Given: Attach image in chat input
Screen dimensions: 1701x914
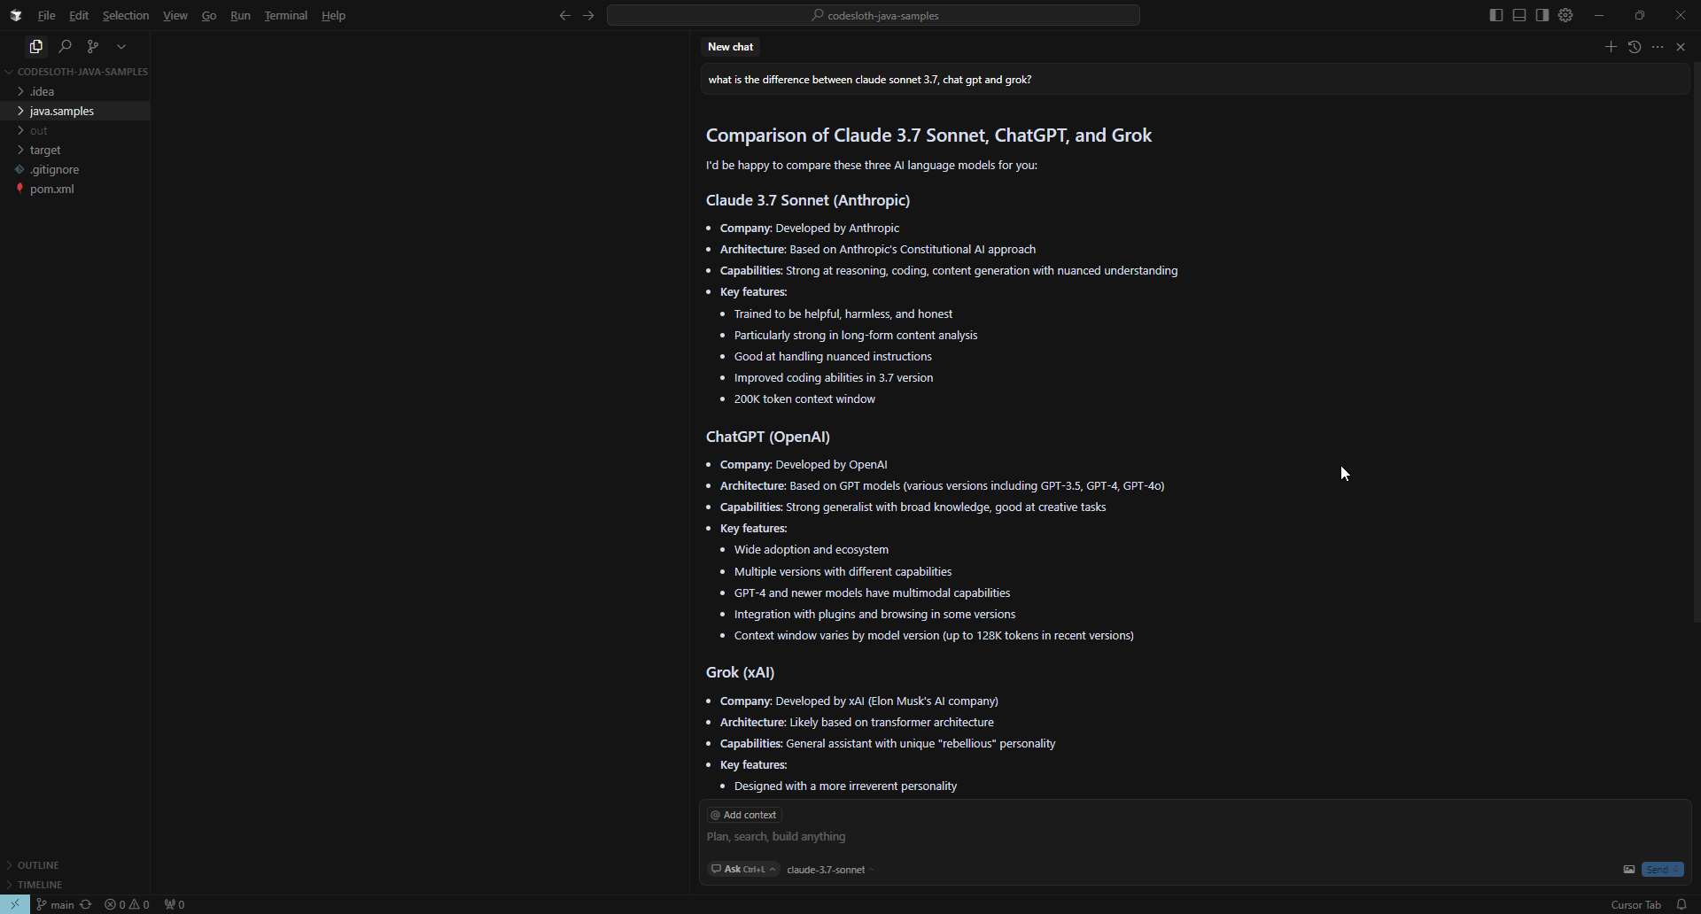Looking at the screenshot, I should (1628, 870).
